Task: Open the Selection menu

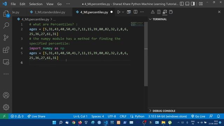Action: (36, 4)
